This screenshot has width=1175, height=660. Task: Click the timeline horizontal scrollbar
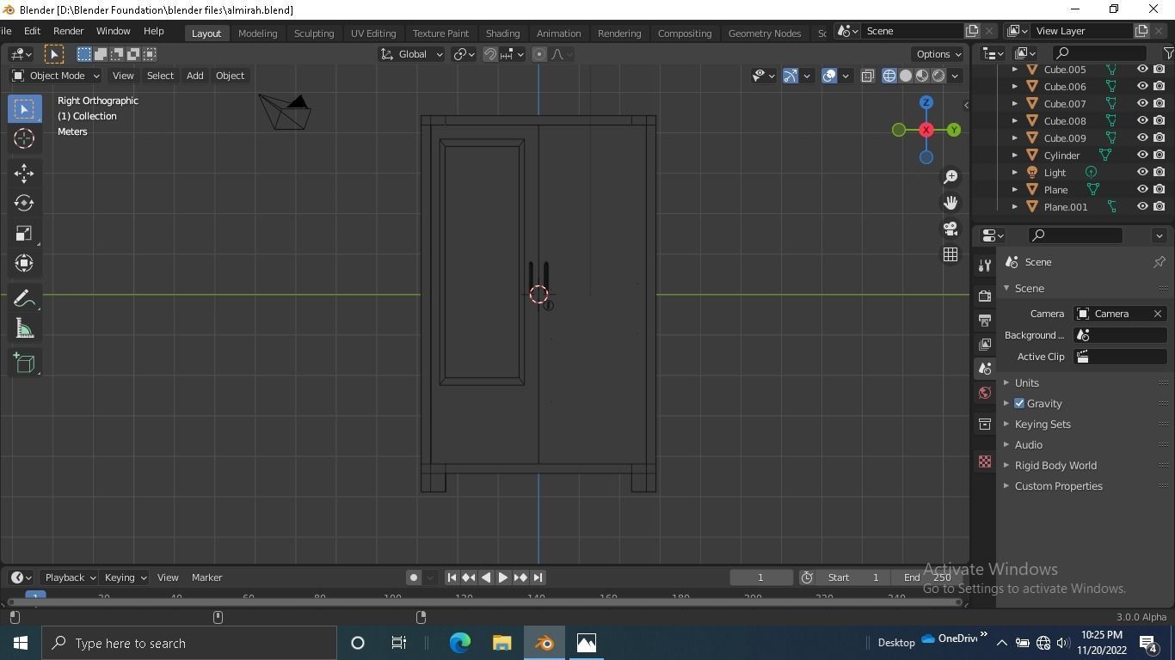pyautogui.click(x=484, y=602)
